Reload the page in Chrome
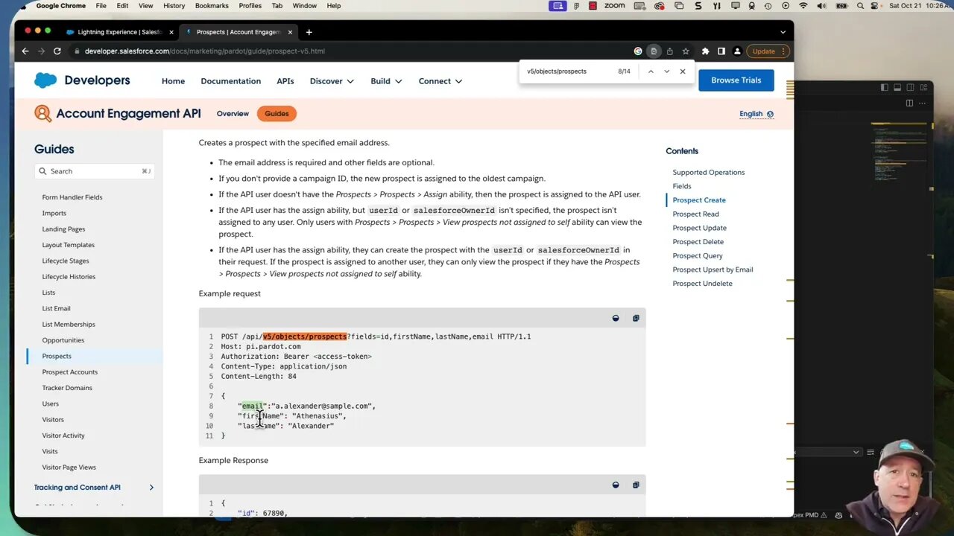954x536 pixels. pos(57,51)
